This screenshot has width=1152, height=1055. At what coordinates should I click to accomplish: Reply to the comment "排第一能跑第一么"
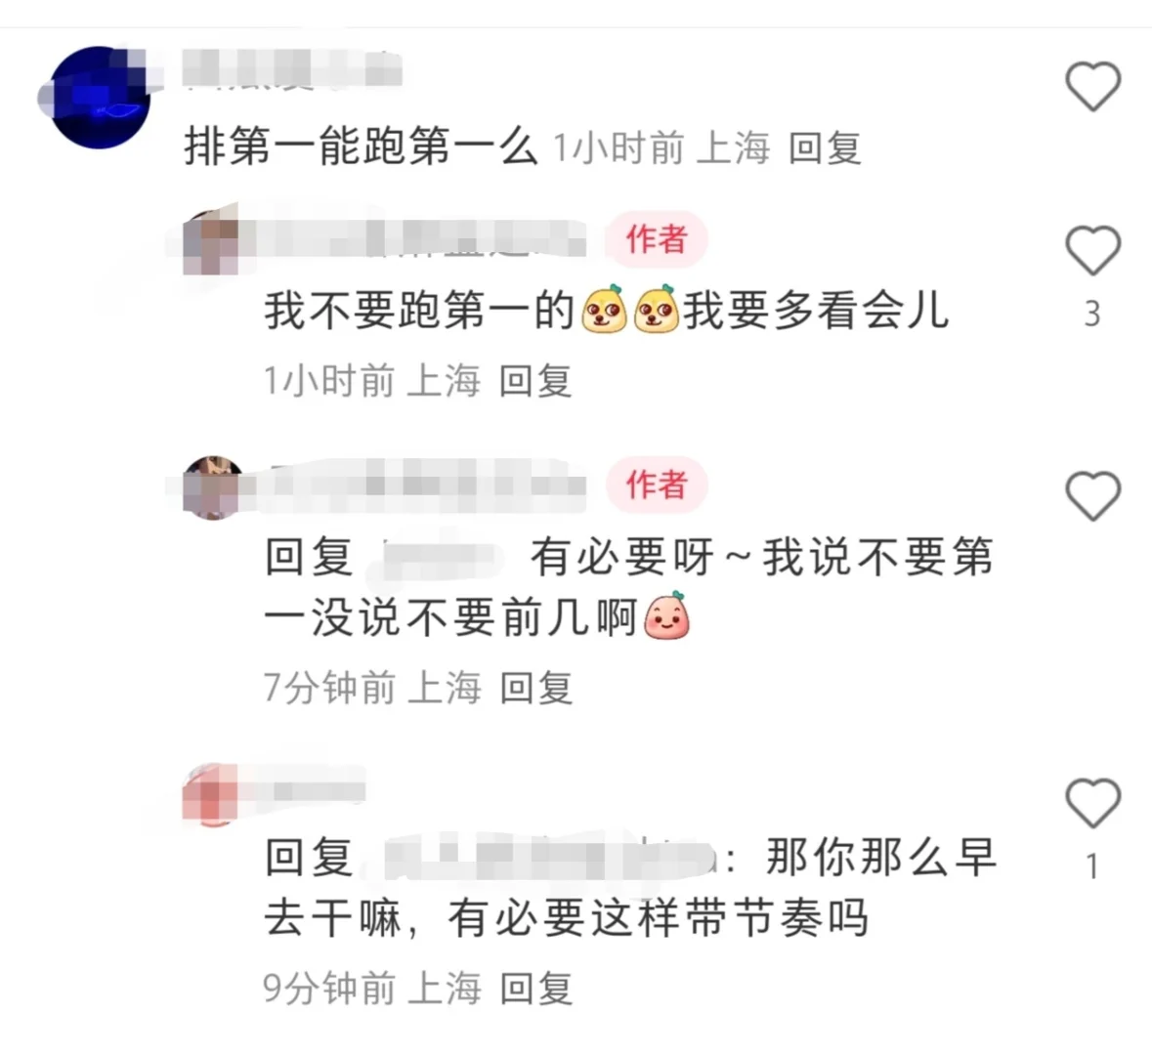[825, 148]
